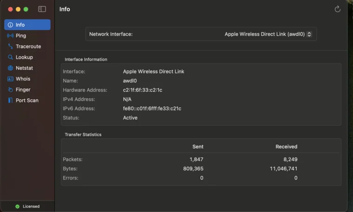Click the Sent column header
This screenshot has width=353, height=212.
[198, 147]
